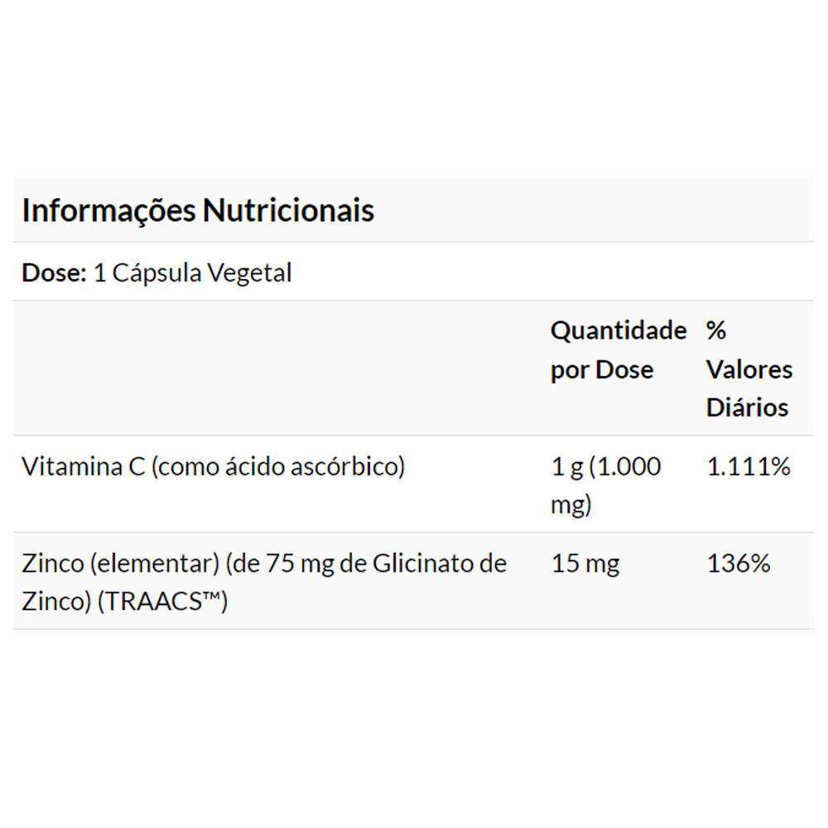The height and width of the screenshot is (828, 828).
Task: Click the word "Informações" in the heading
Action: click(x=108, y=210)
